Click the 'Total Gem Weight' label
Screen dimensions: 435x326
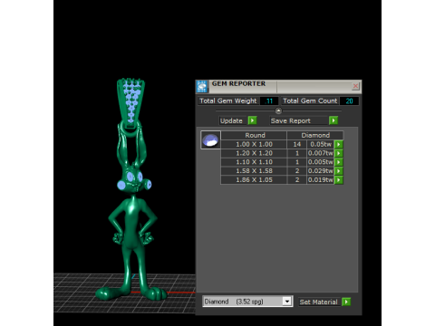[228, 101]
